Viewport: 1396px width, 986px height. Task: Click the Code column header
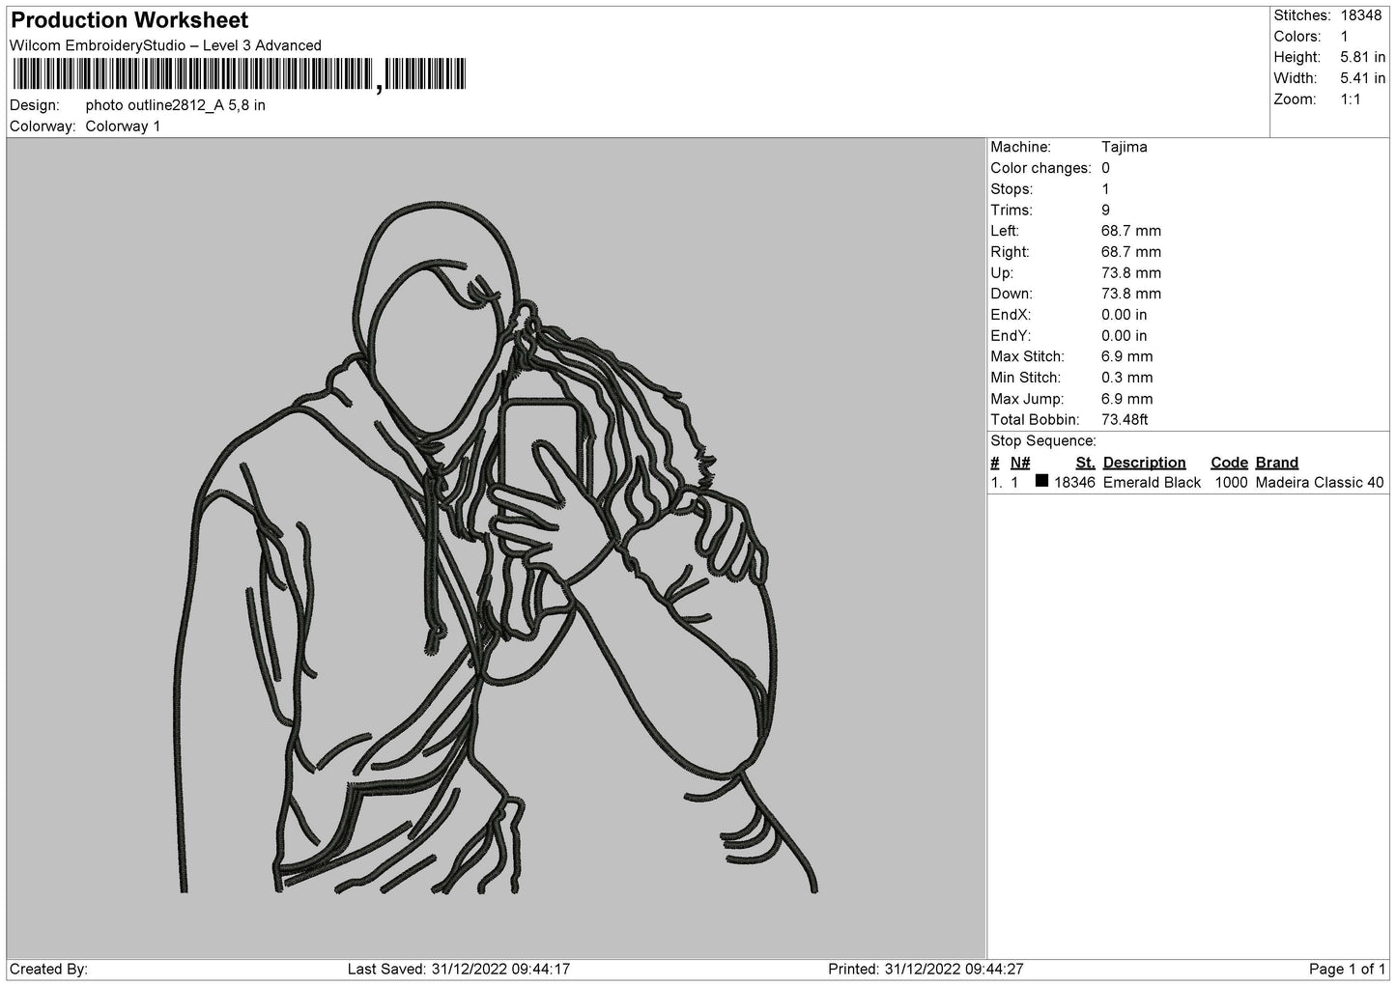1229,463
